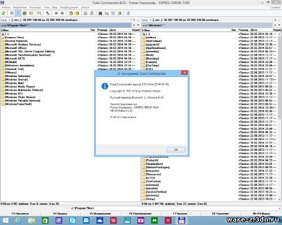Sort right panel by Размер column header
282x225 pixels.
(243, 30)
